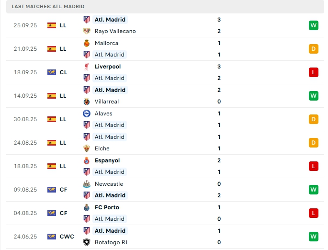328x250 pixels.
Task: Click the Botafogo RJ crest icon
Action: 87,242
